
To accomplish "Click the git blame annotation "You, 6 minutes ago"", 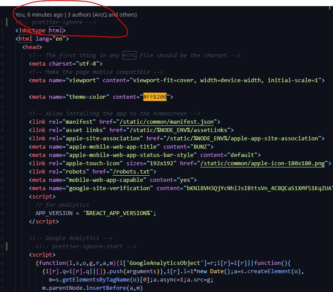I will 39,15.
